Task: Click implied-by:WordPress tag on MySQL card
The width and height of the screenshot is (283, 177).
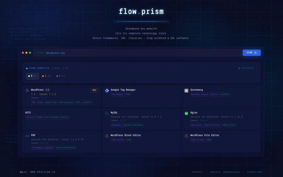Action: [133, 125]
